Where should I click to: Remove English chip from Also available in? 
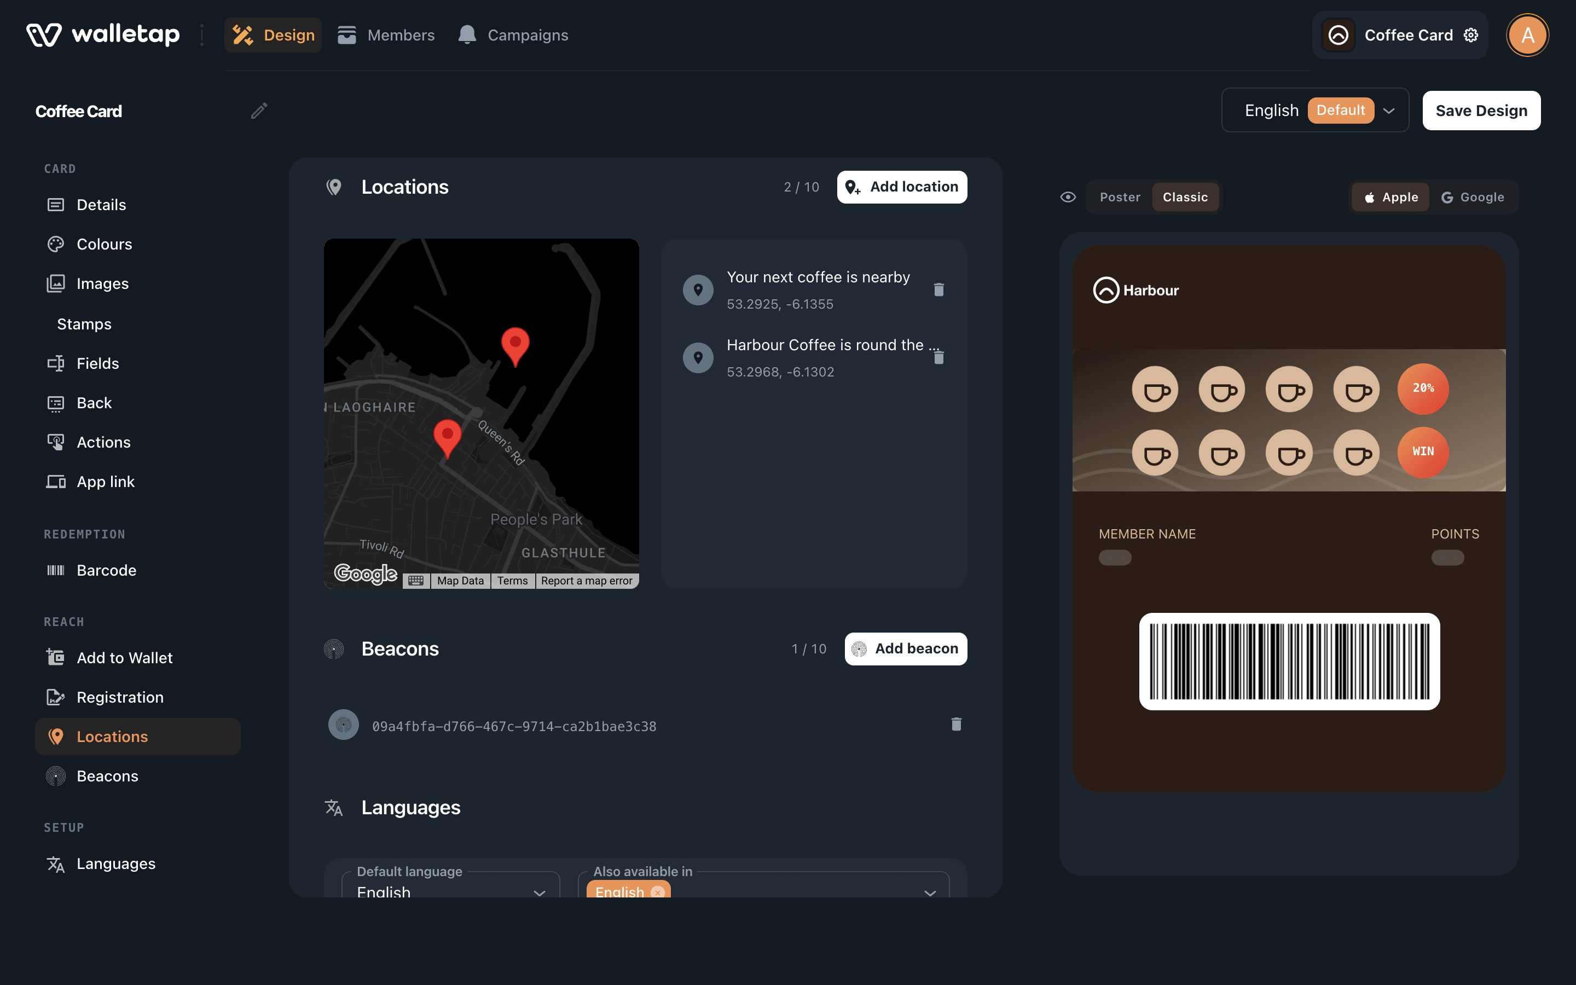point(658,892)
